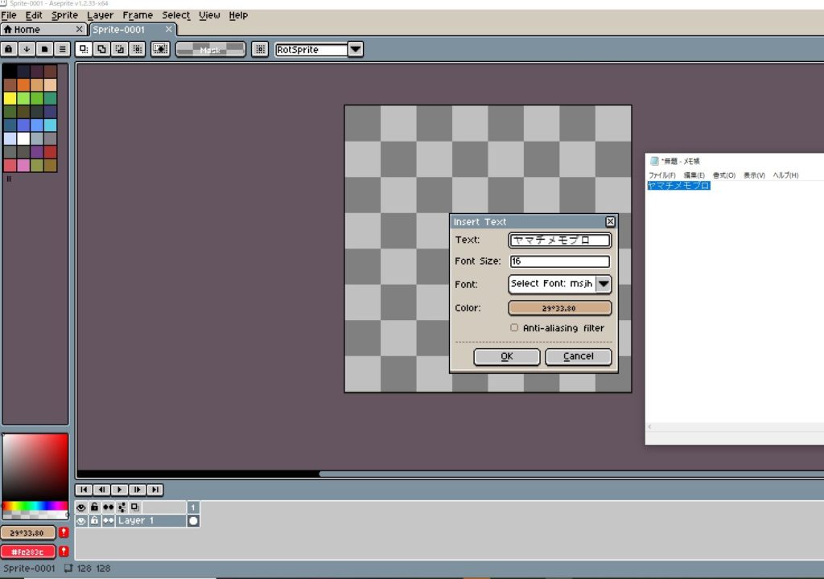824x579 pixels.
Task: Toggle the lock on Layer 1
Action: coord(94,521)
